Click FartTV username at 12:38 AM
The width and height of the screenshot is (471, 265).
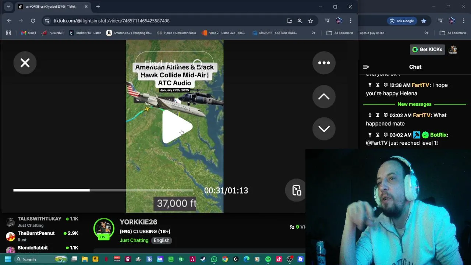421,85
